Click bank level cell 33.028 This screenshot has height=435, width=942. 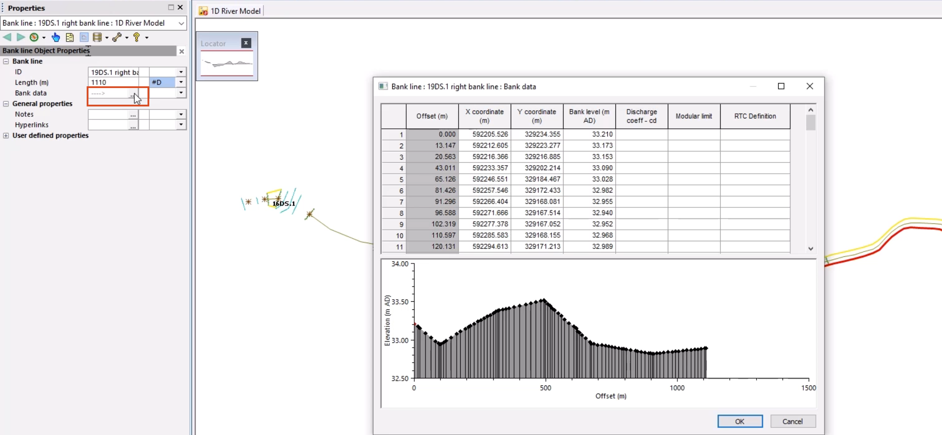pyautogui.click(x=589, y=179)
